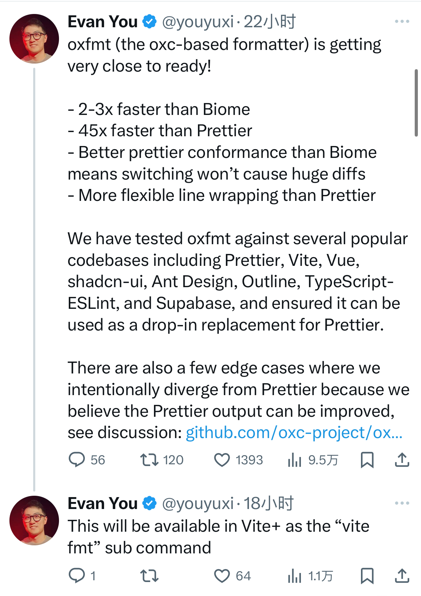The image size is (421, 596).
Task: Click the vertical scrollbar on the right edge
Action: point(416,103)
